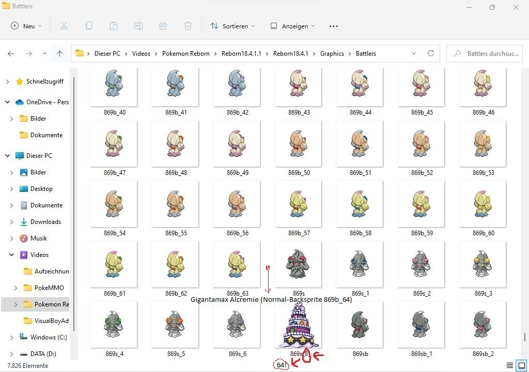Click 'Reborn18.4.1.1' breadcrumb segment
The image size is (529, 372).
click(241, 54)
